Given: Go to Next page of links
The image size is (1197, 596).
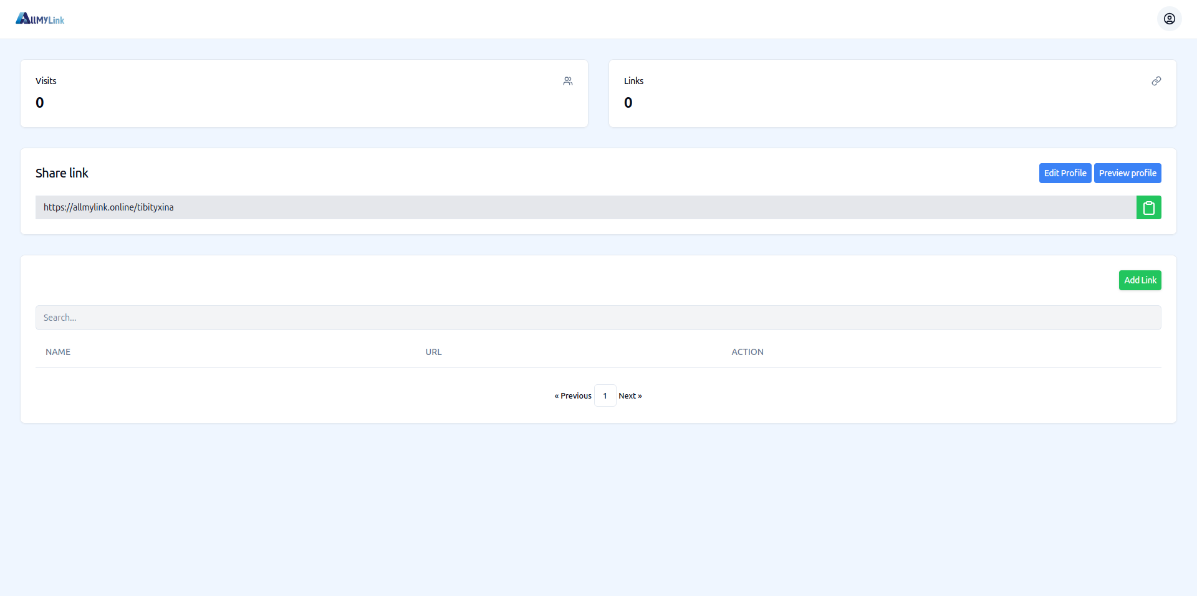Looking at the screenshot, I should click(630, 396).
